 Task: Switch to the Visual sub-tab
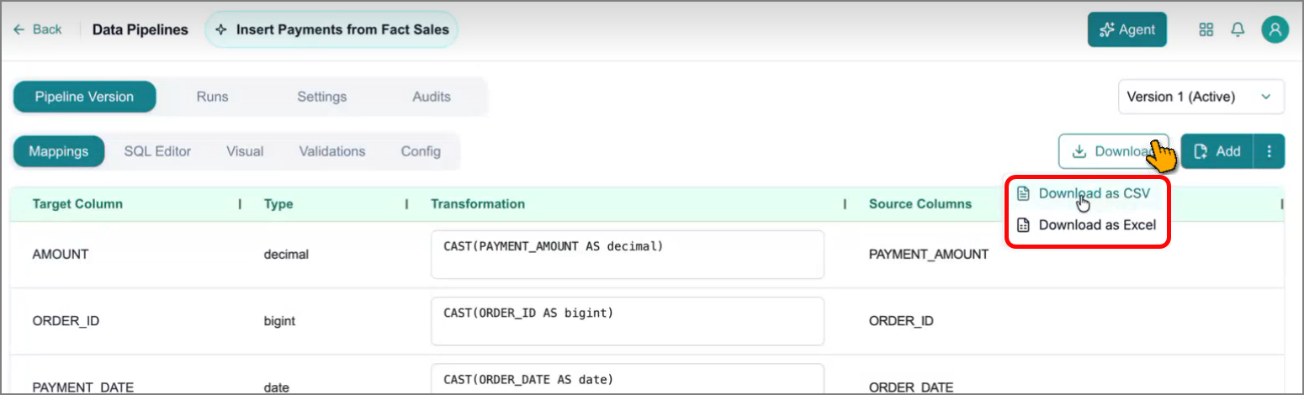[245, 151]
